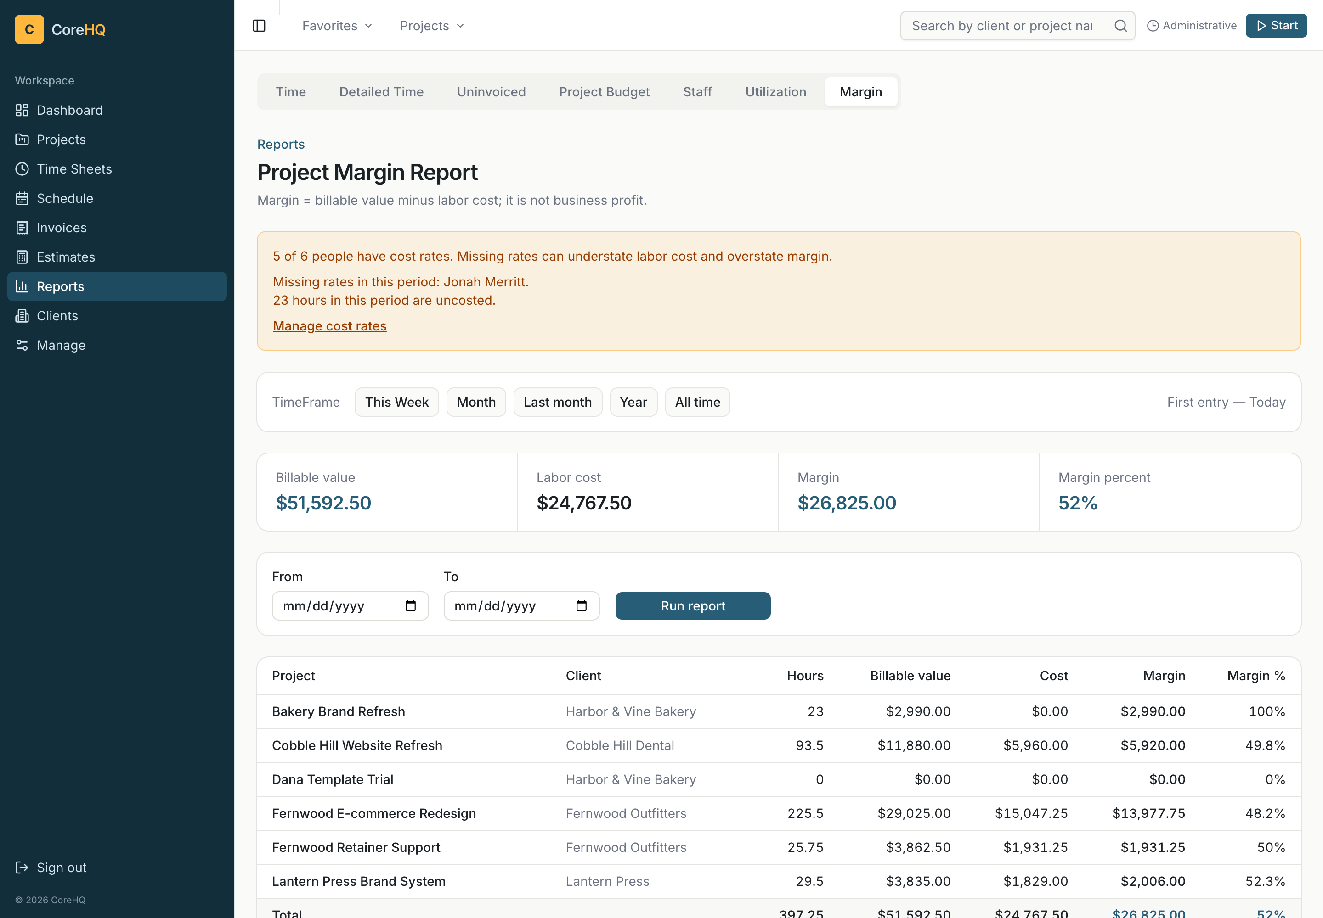This screenshot has width=1323, height=918.
Task: Select the Month timeframe
Action: [x=476, y=402]
